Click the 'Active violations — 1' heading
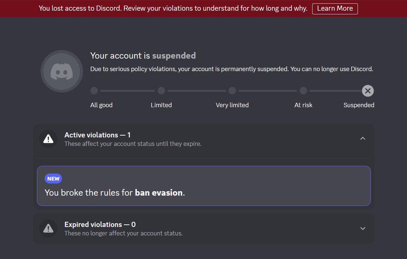Viewport: 407px width, 259px height. (x=97, y=135)
